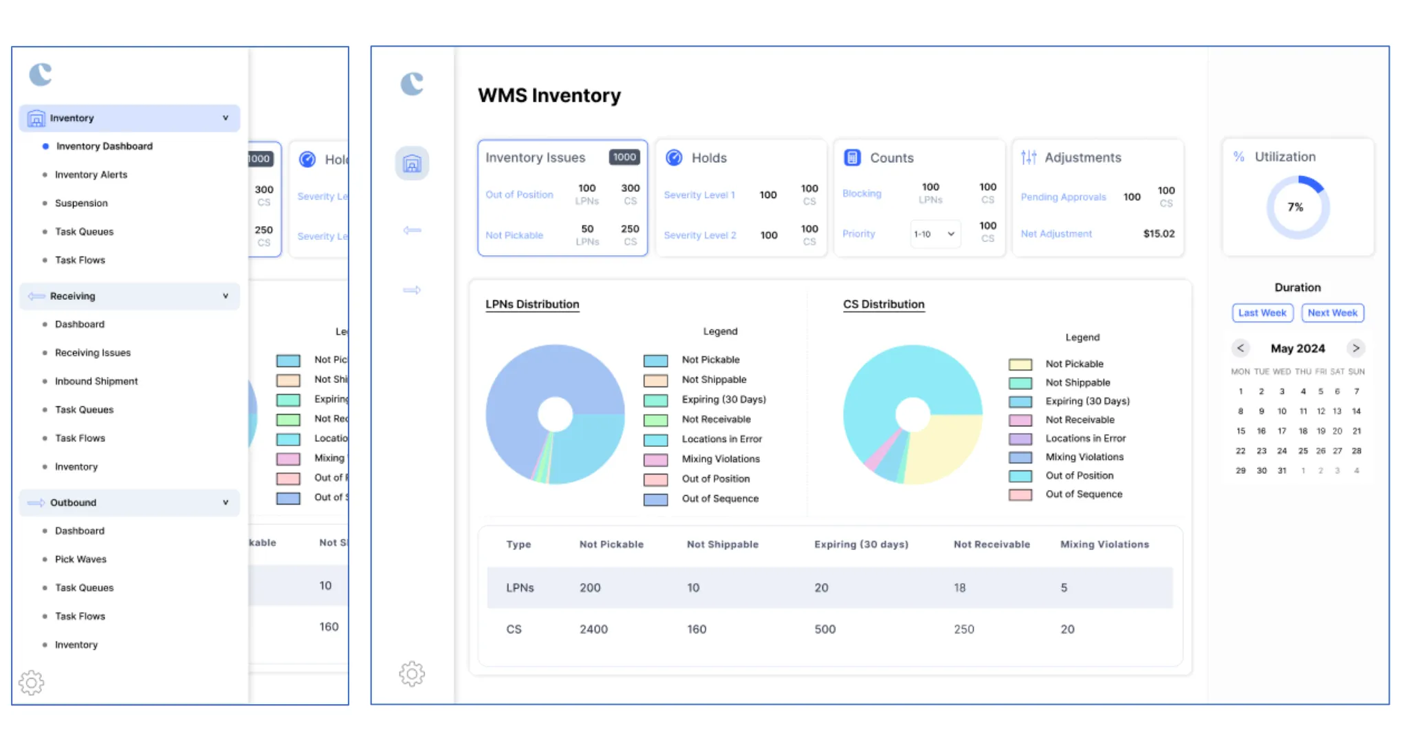Click the Not Shippable column header
The width and height of the screenshot is (1411, 744).
[723, 545]
